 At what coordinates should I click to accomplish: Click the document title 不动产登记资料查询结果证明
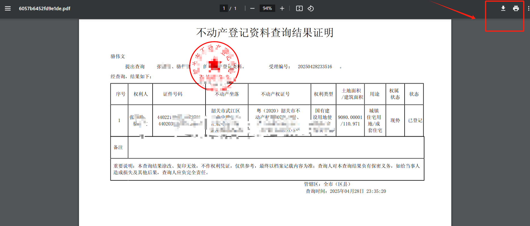(x=265, y=33)
